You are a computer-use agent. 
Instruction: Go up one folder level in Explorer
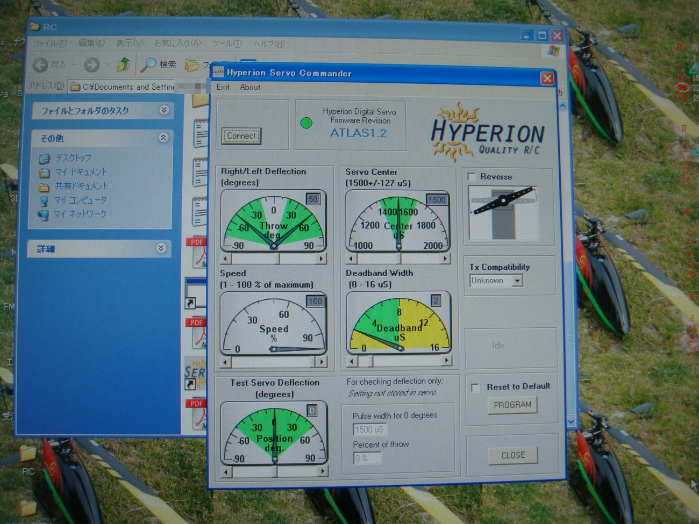click(124, 64)
